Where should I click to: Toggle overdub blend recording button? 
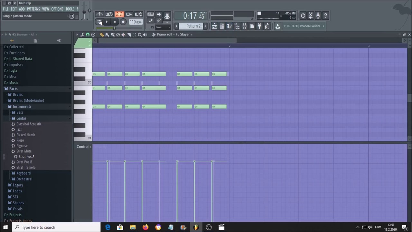129,14
